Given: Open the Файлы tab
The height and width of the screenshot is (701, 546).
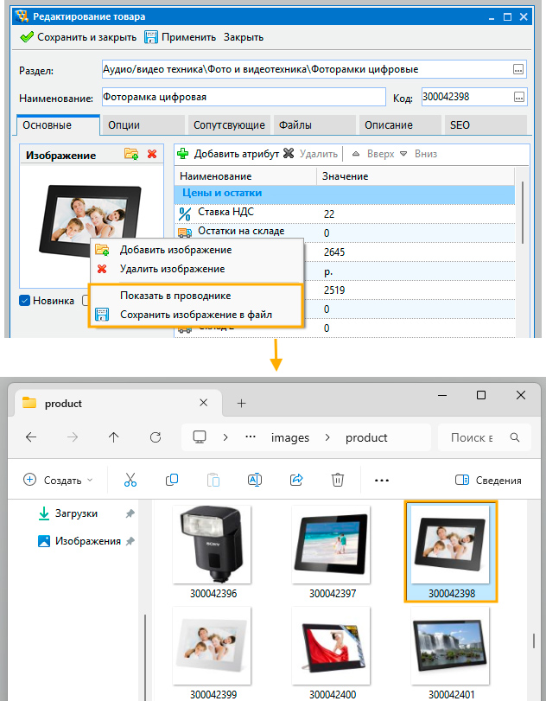Looking at the screenshot, I should (314, 125).
